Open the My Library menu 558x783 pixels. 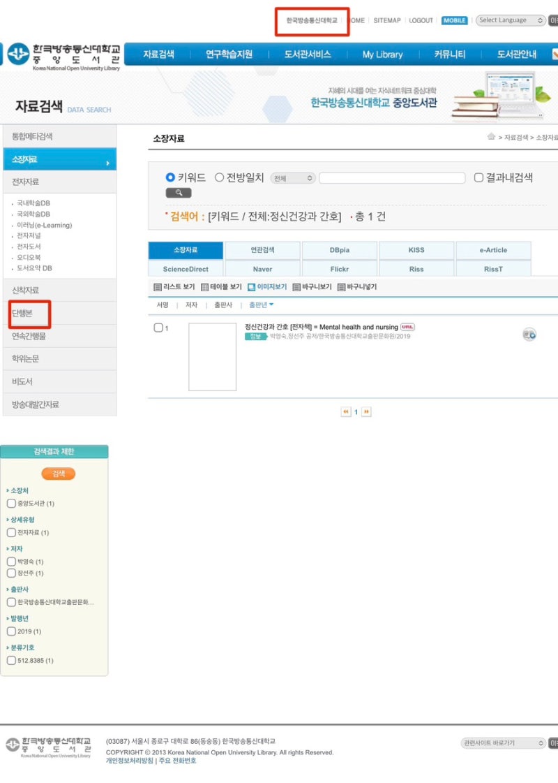[382, 54]
